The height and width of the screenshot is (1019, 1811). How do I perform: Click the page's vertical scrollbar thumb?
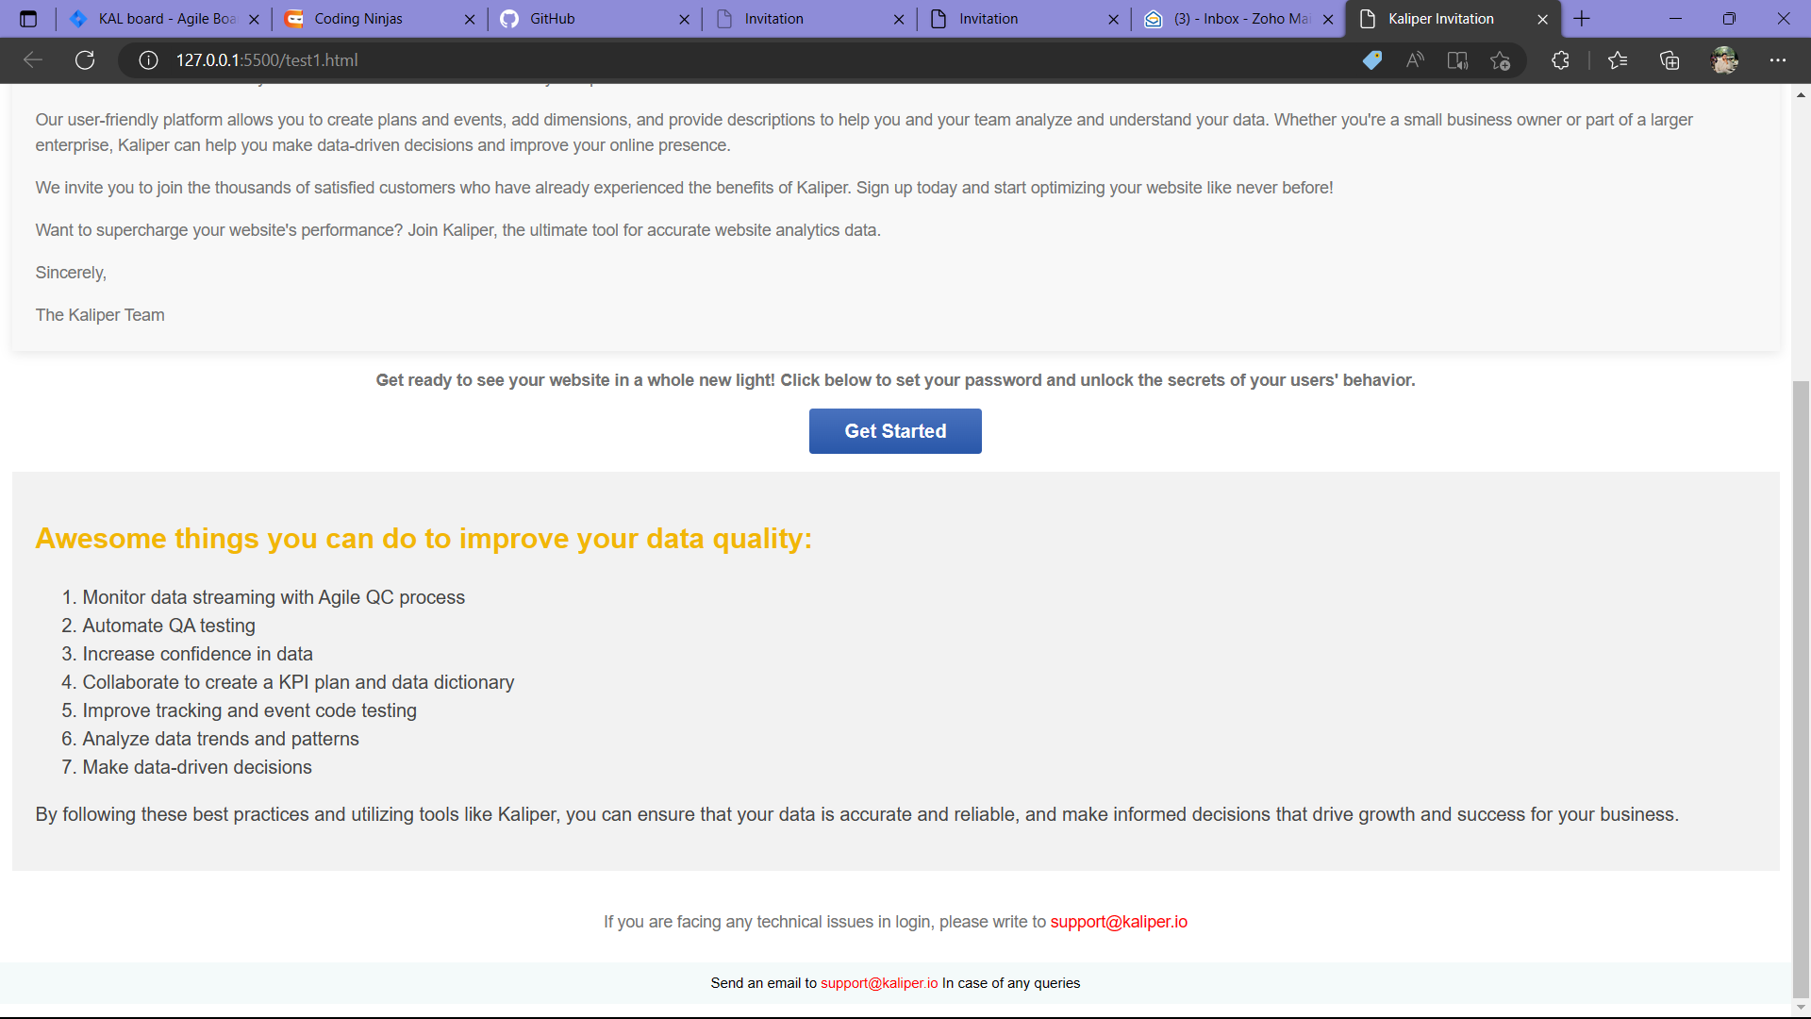click(1801, 689)
